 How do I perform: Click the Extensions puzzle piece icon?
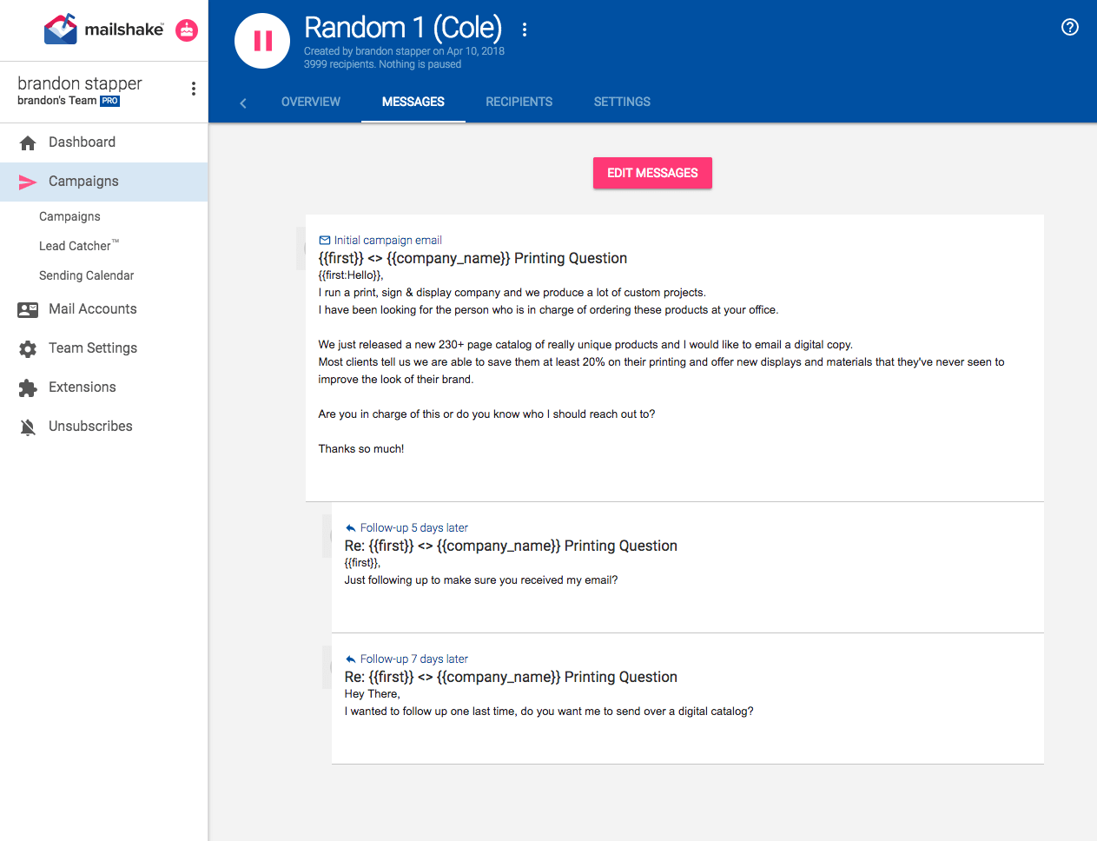pyautogui.click(x=28, y=387)
